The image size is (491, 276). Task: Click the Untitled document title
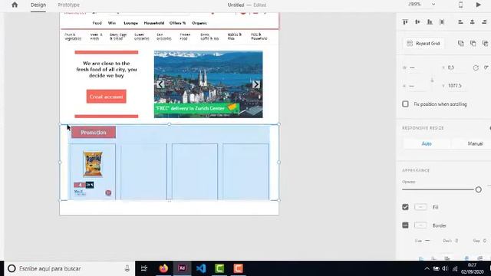[236, 5]
